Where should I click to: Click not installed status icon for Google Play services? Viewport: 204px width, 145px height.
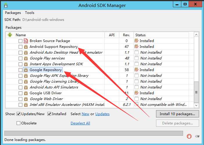point(137,58)
